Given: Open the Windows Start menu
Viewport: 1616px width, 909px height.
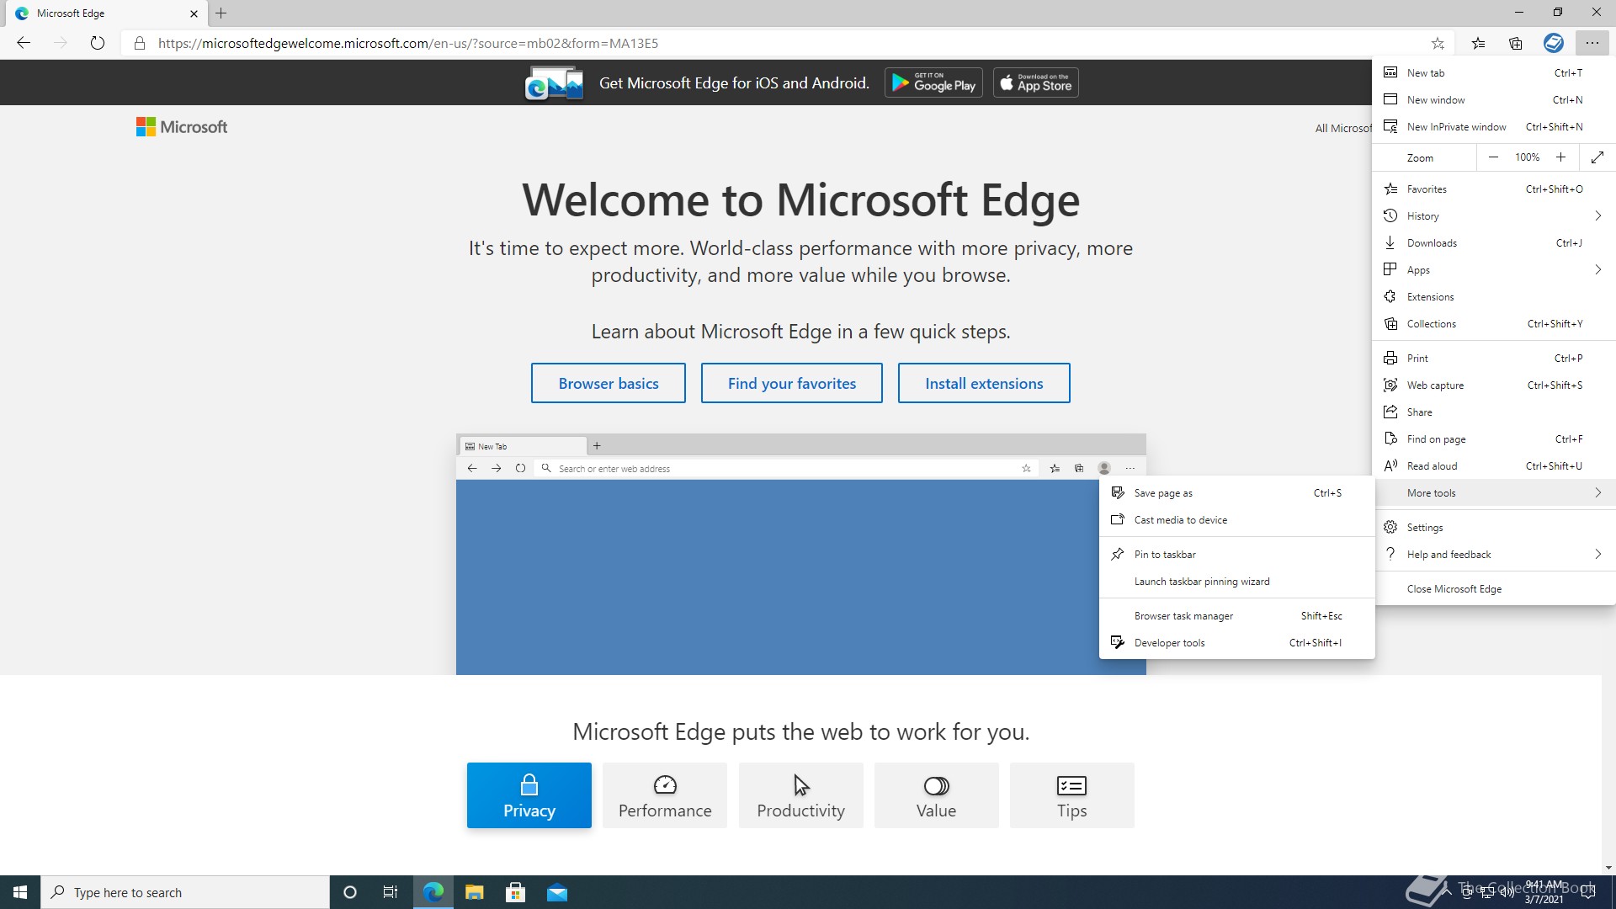Looking at the screenshot, I should click(x=20, y=892).
